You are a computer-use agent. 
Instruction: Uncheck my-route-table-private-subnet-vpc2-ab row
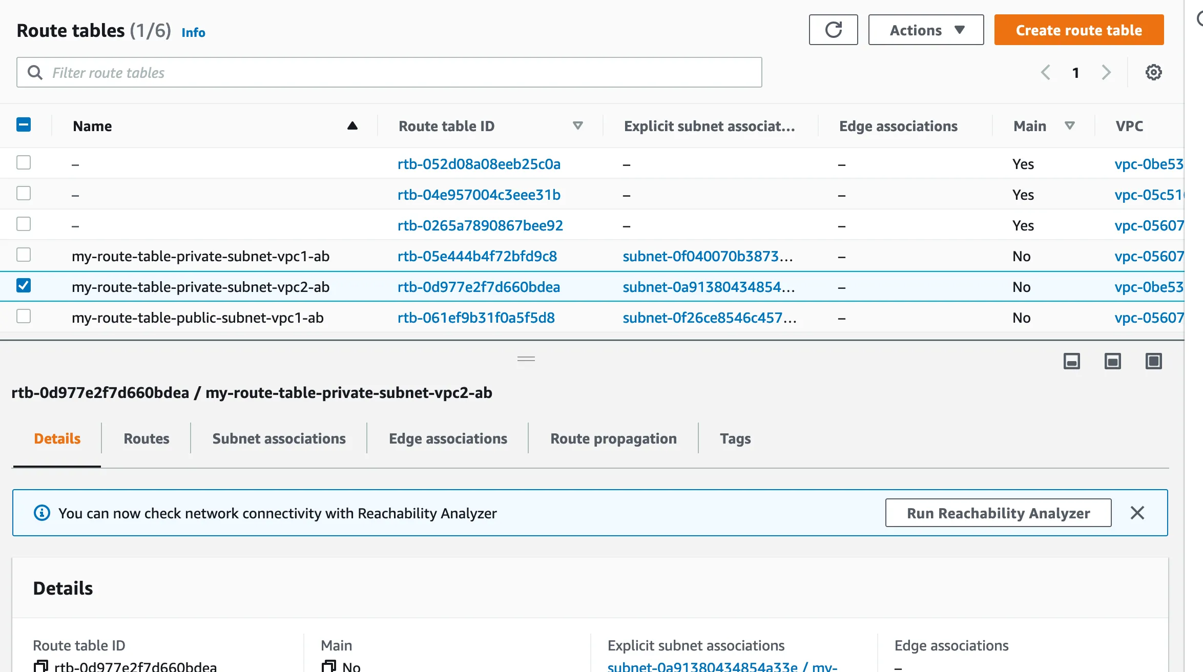pos(24,286)
